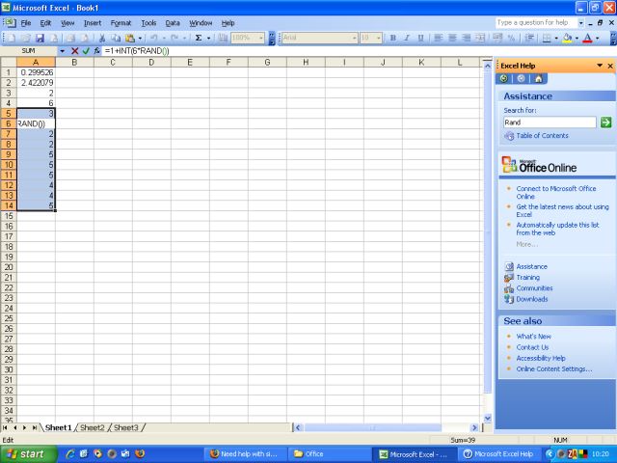Click the horizontal scrollbar thumb
Screen dimensions: 617x463
pyautogui.click(x=373, y=427)
